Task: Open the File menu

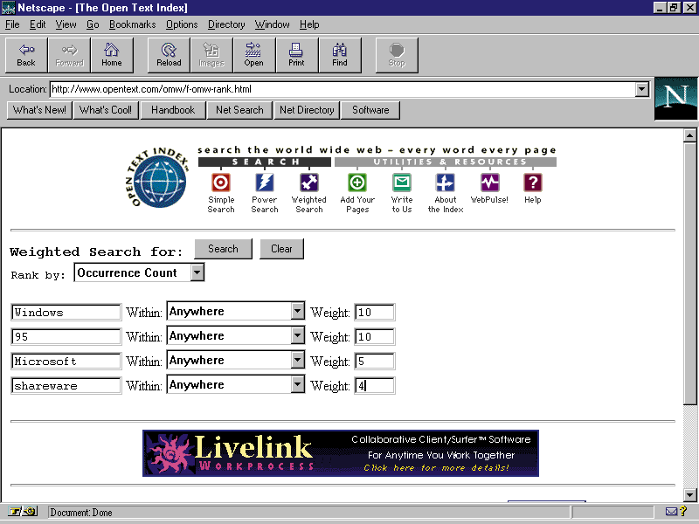Action: (x=12, y=24)
